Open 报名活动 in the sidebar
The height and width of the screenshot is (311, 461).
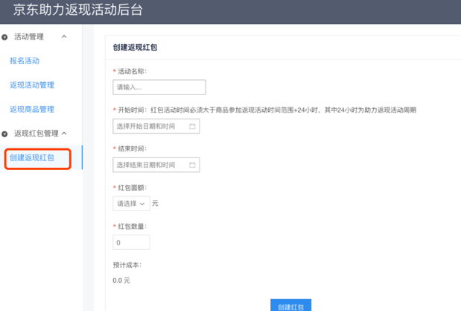point(25,60)
